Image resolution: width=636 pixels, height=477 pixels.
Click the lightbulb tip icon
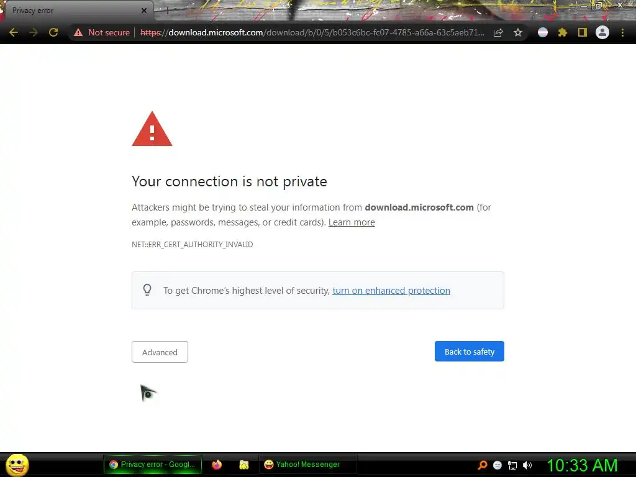147,290
